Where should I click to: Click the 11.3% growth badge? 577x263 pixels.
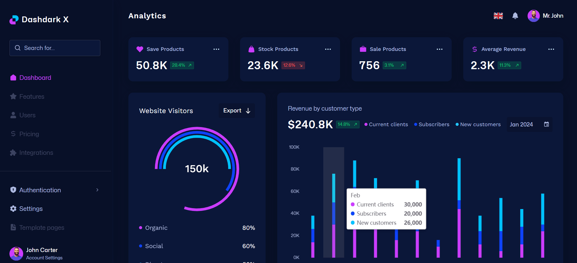[x=509, y=65]
